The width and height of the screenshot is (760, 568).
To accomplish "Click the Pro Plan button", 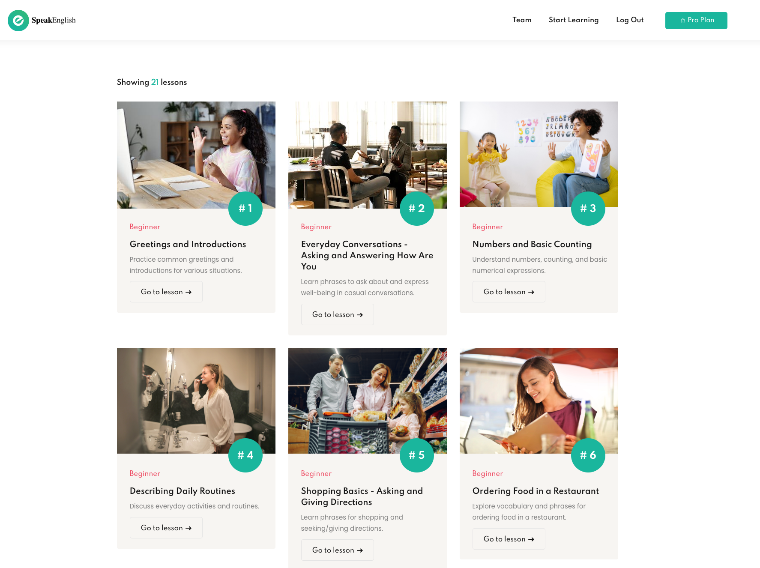I will (696, 21).
